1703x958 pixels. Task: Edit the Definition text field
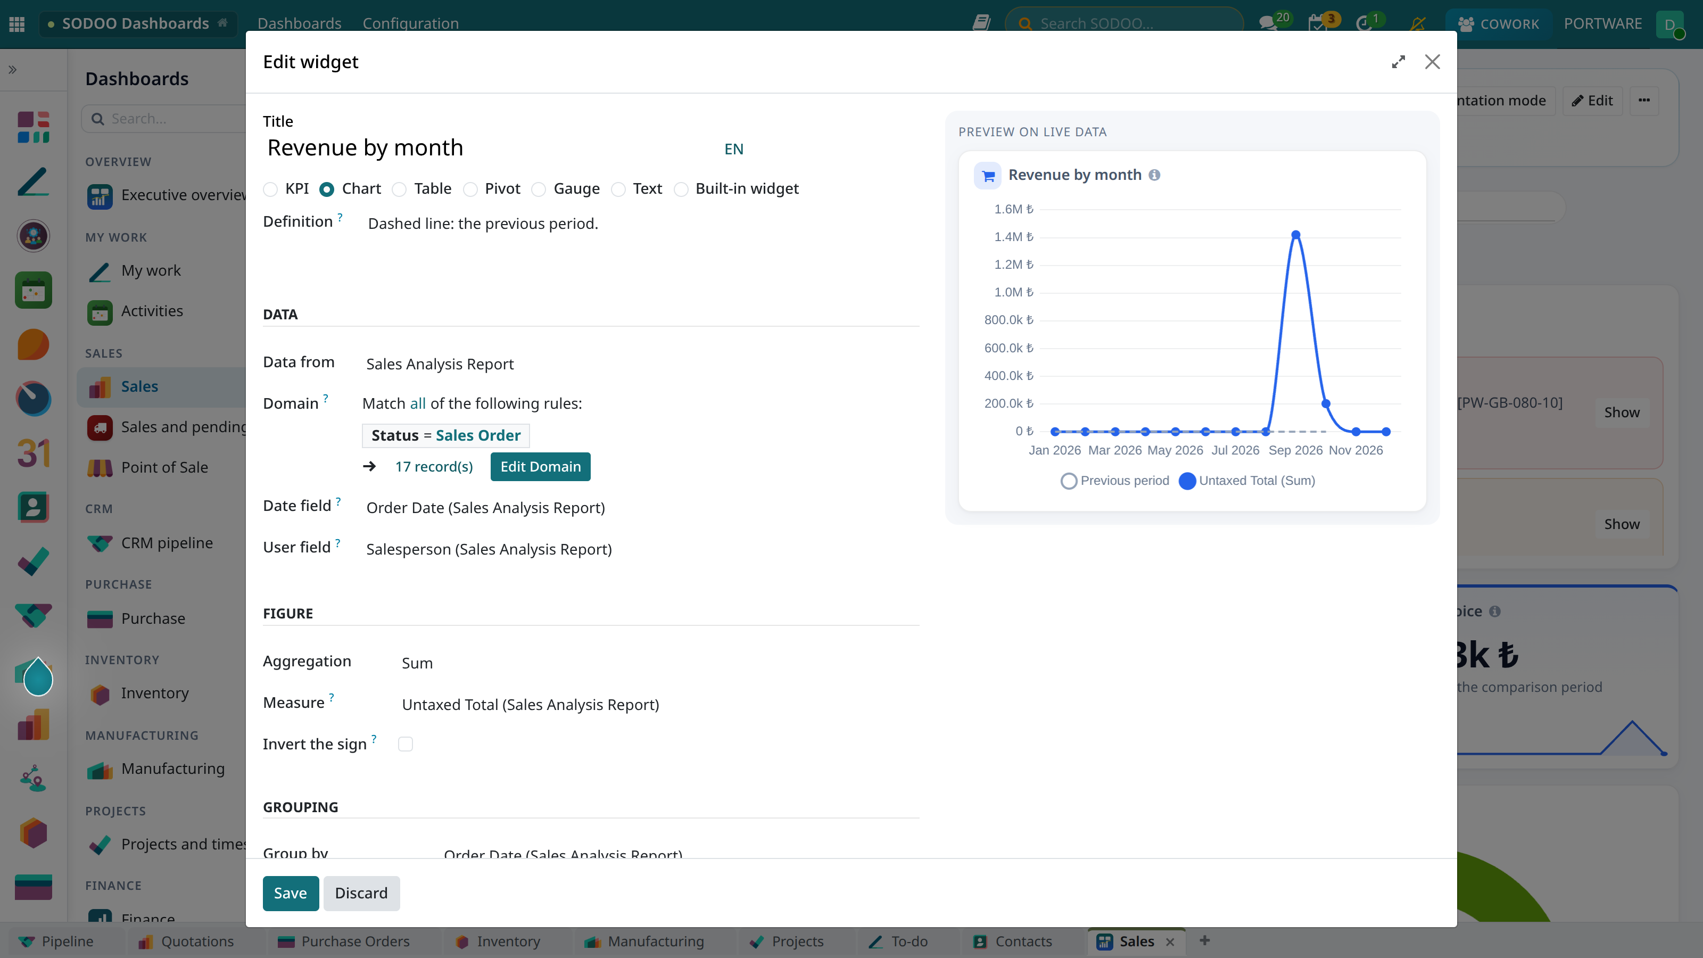click(641, 224)
